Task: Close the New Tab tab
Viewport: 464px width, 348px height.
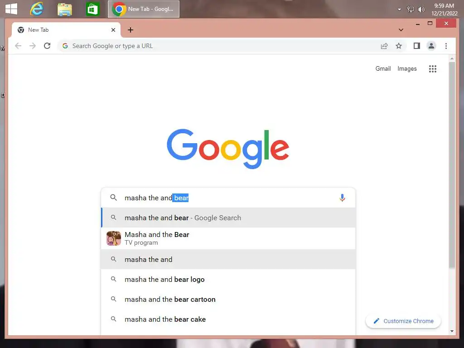Action: click(x=113, y=30)
